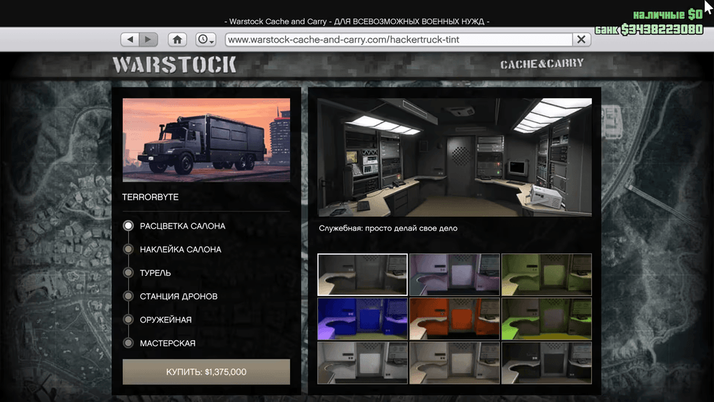This screenshot has width=714, height=402.
Task: Click the Warstock logo
Action: tap(174, 65)
